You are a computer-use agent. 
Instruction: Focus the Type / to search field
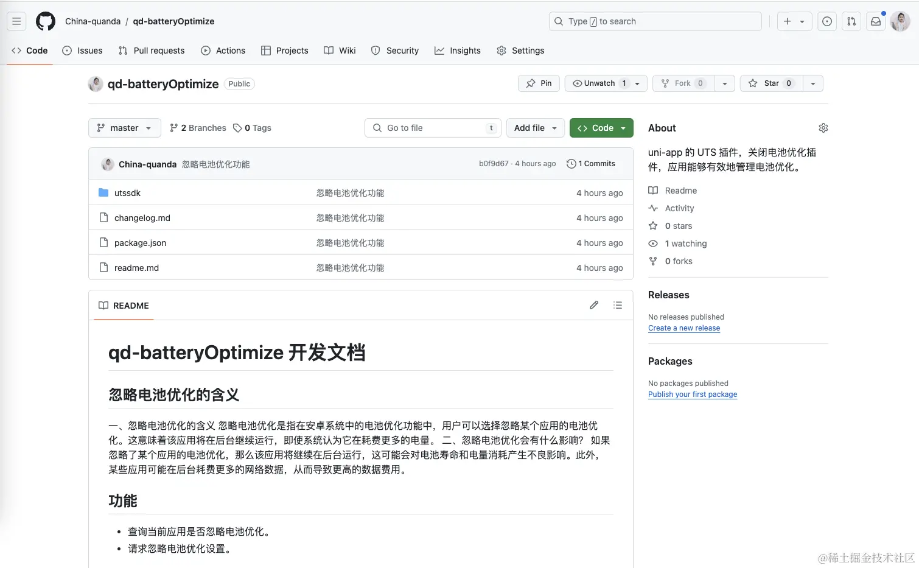[655, 21]
